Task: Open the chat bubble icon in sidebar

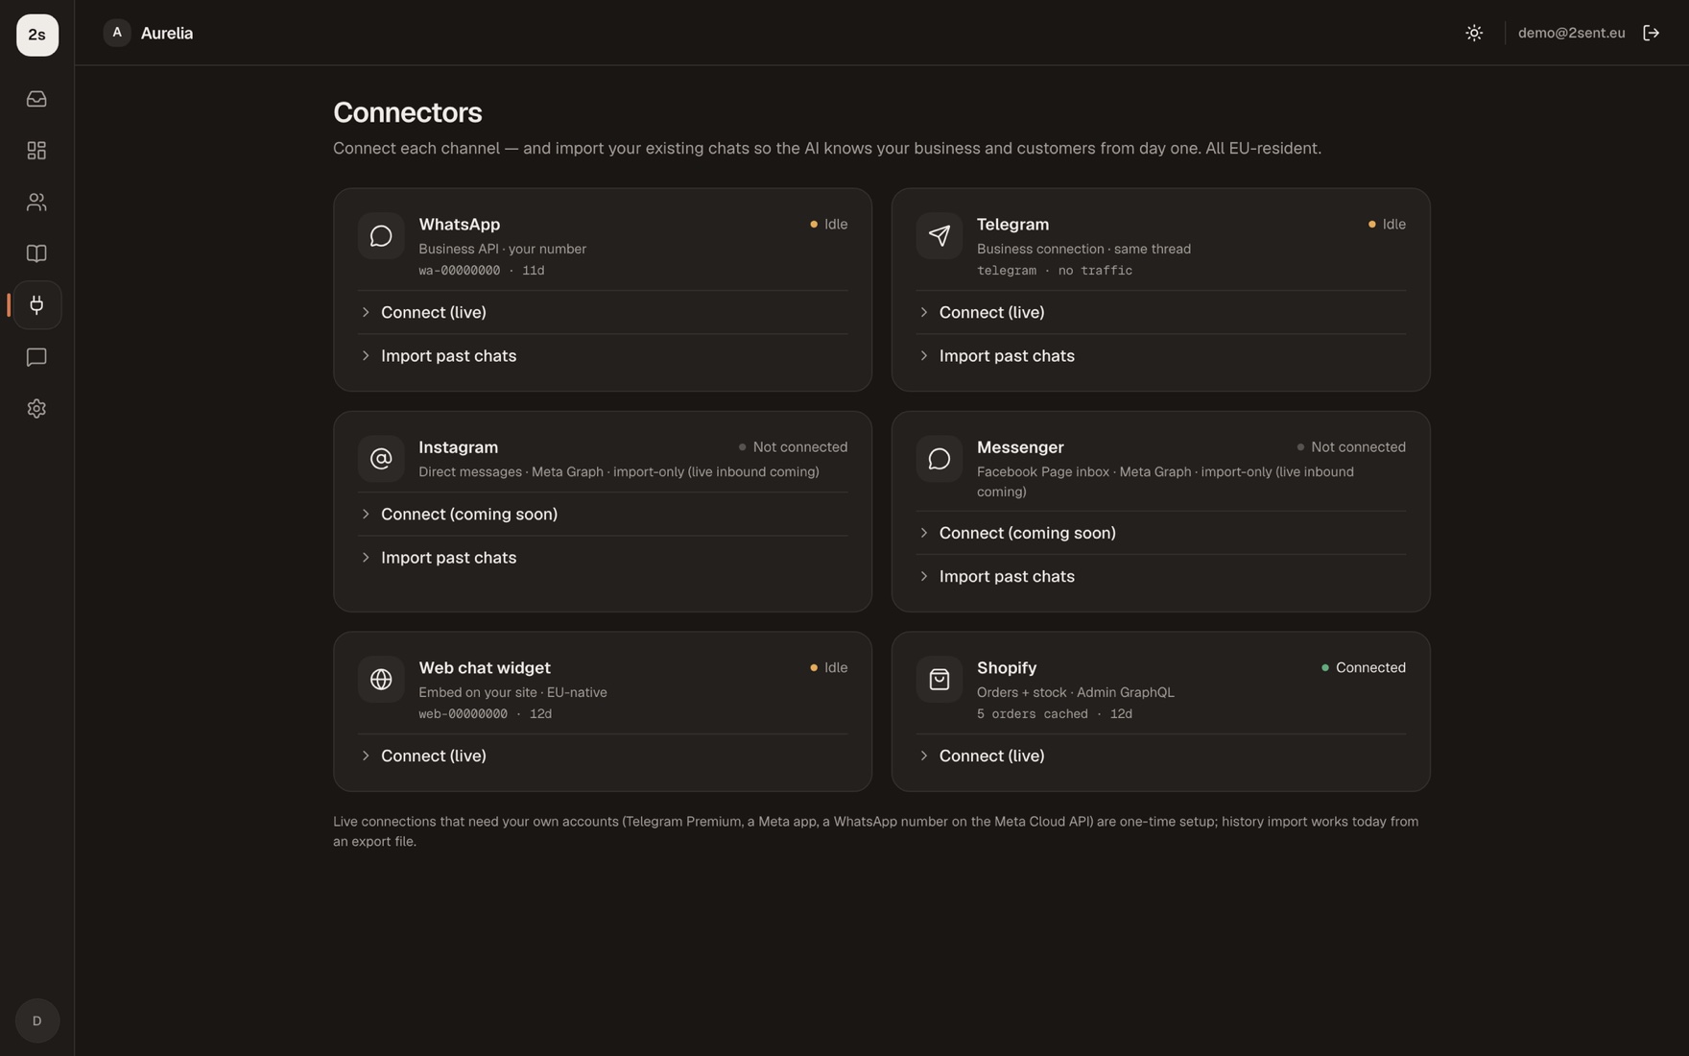Action: click(36, 357)
